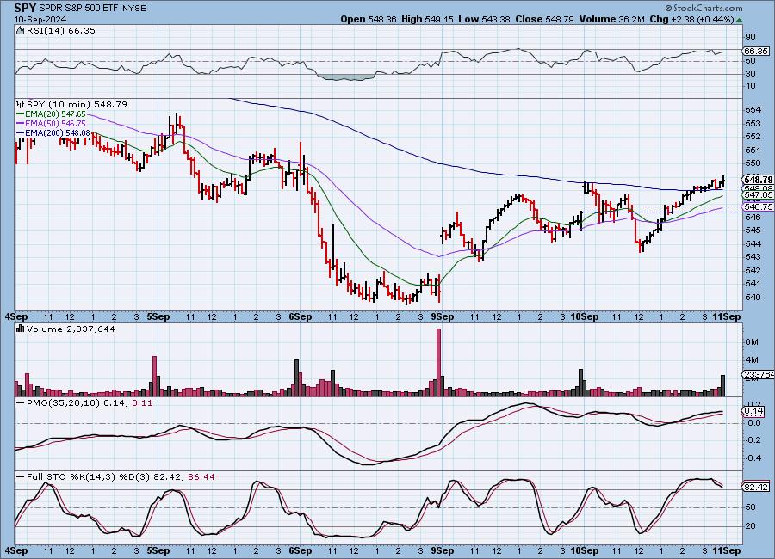Click the line icon before RSI(14) label

point(20,31)
